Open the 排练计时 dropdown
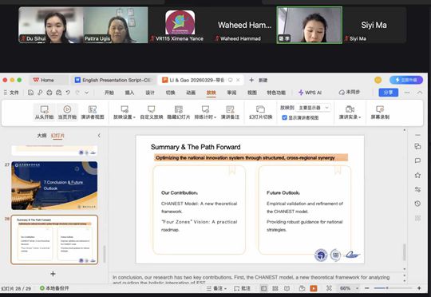431x297 pixels. tap(205, 113)
